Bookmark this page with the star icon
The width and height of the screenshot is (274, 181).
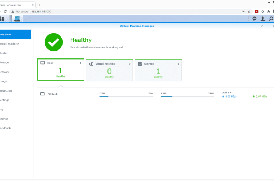249,11
